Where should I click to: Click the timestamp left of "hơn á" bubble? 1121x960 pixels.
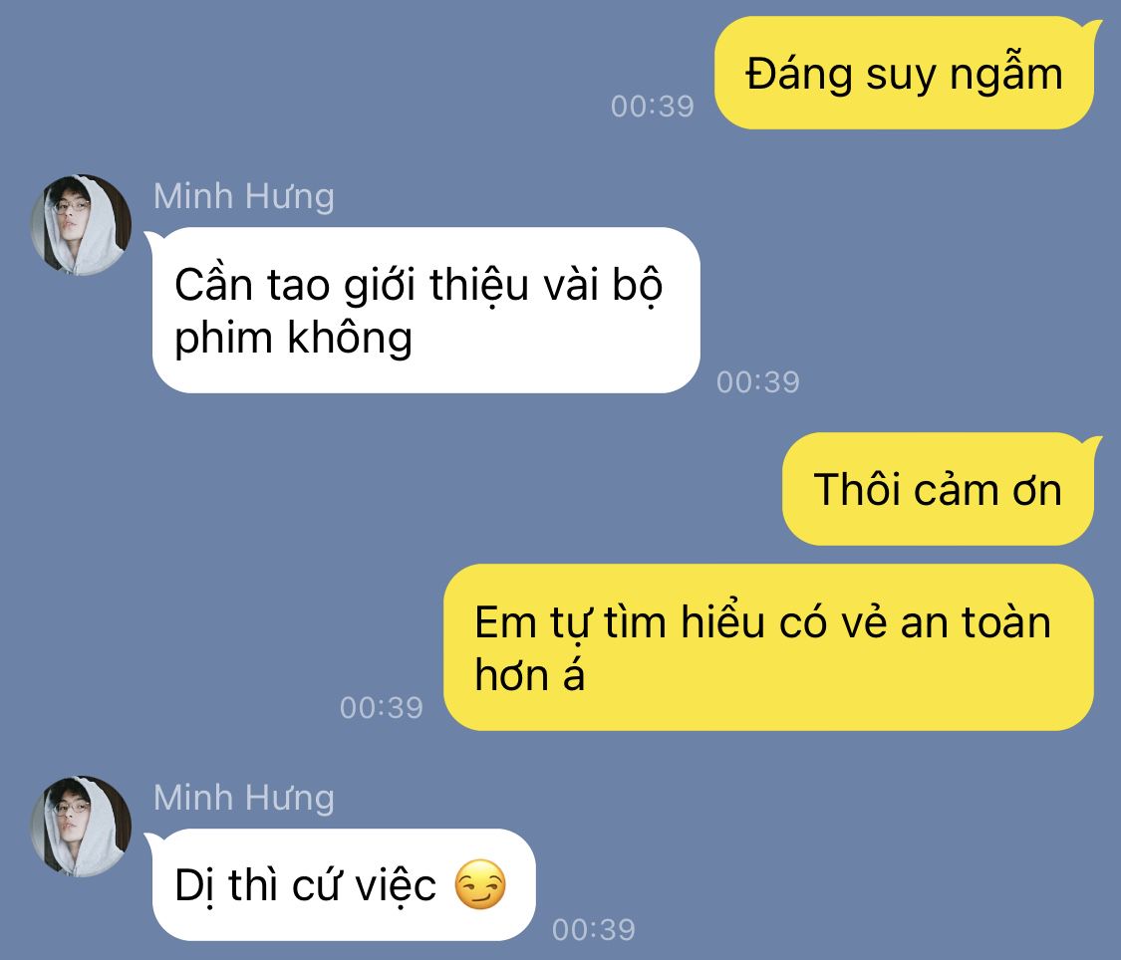[x=381, y=708]
